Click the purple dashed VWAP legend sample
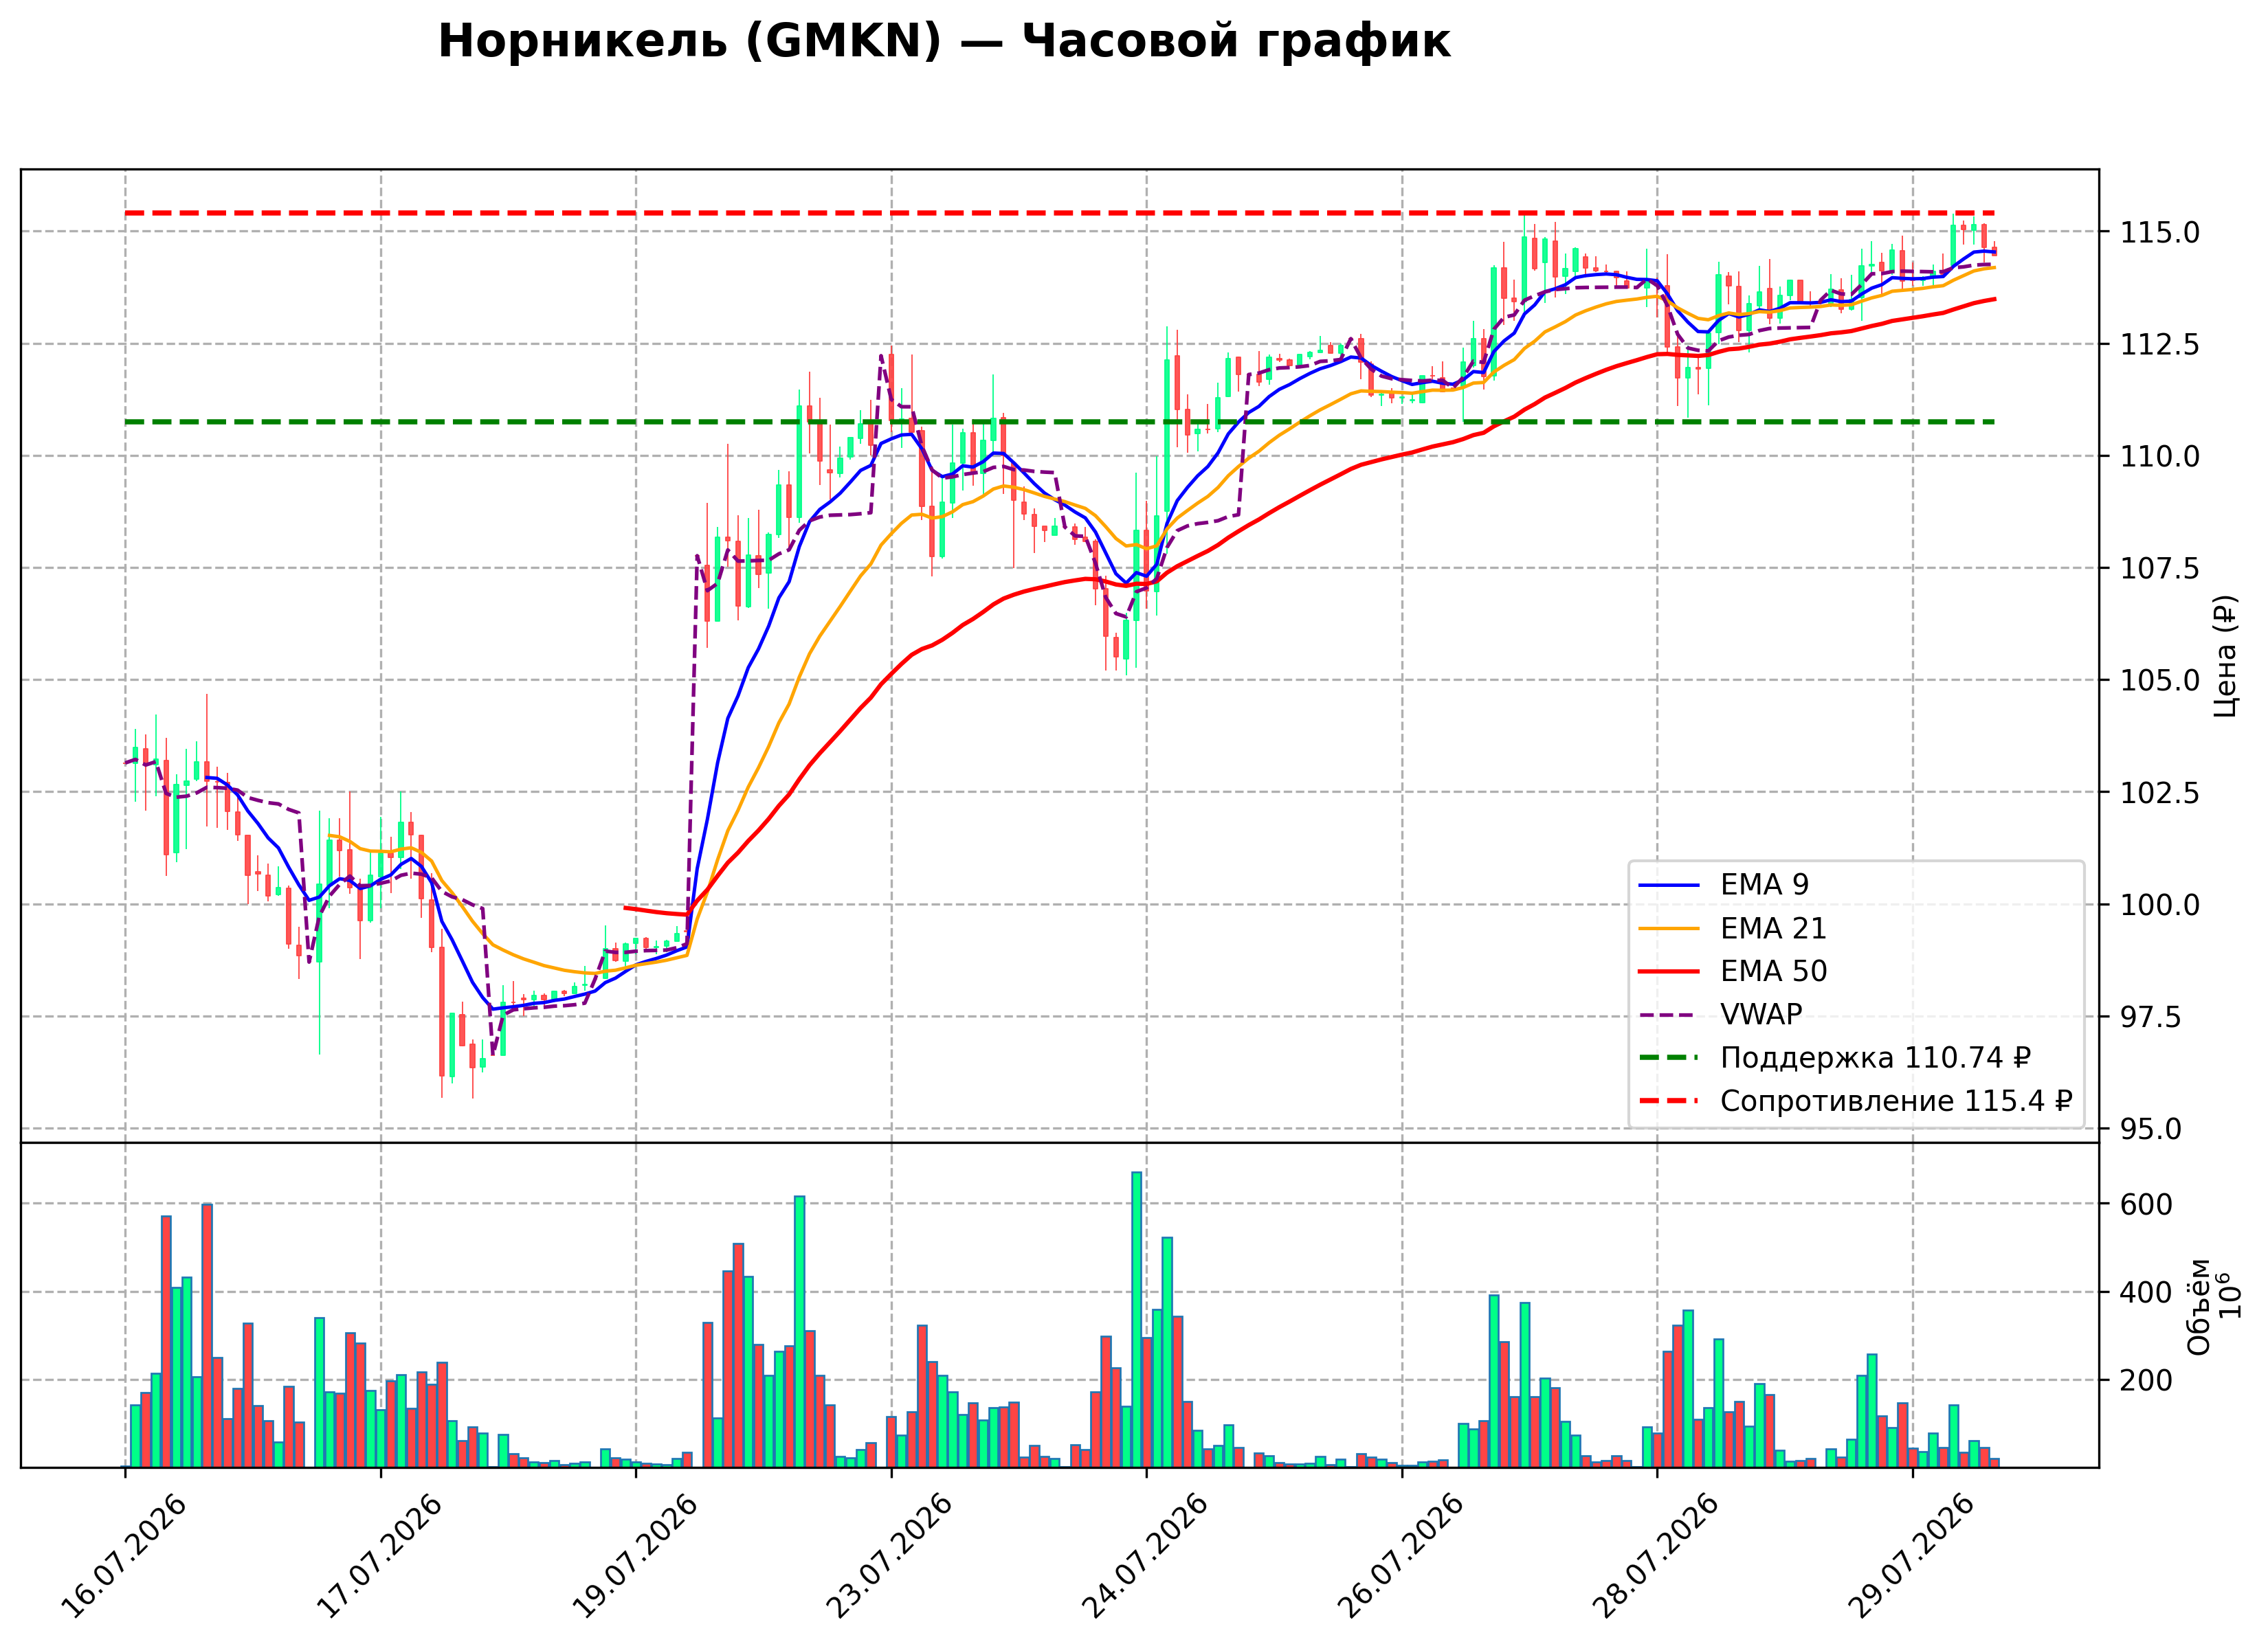 pyautogui.click(x=1669, y=1015)
